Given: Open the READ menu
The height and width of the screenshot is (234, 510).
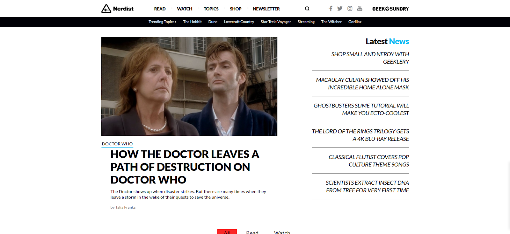Looking at the screenshot, I should click(x=160, y=9).
